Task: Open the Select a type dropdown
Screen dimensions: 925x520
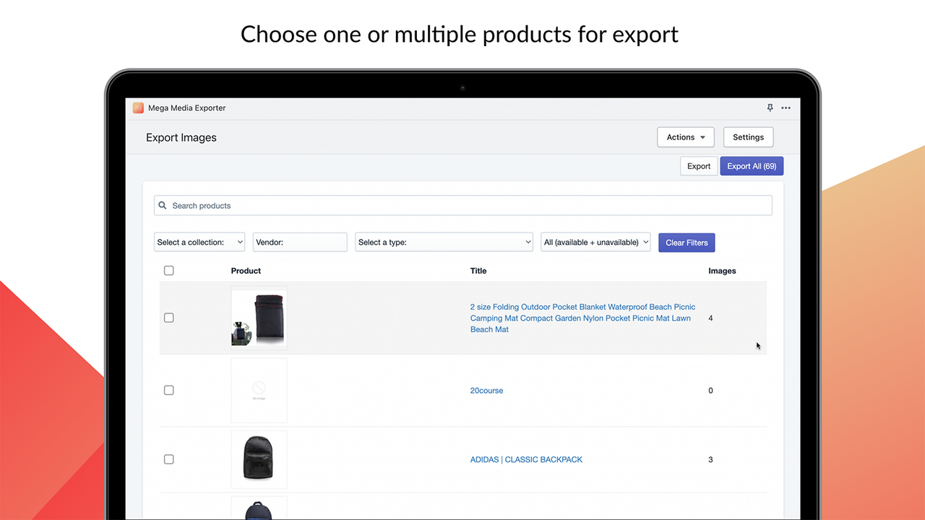Action: [x=444, y=242]
